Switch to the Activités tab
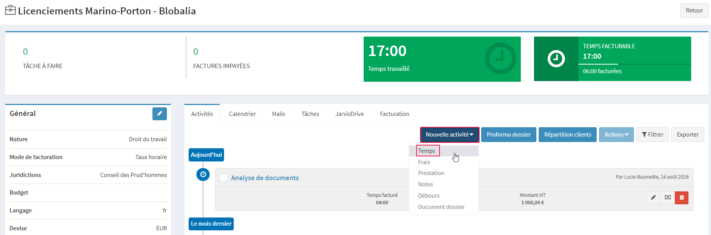The height and width of the screenshot is (235, 711). click(202, 114)
